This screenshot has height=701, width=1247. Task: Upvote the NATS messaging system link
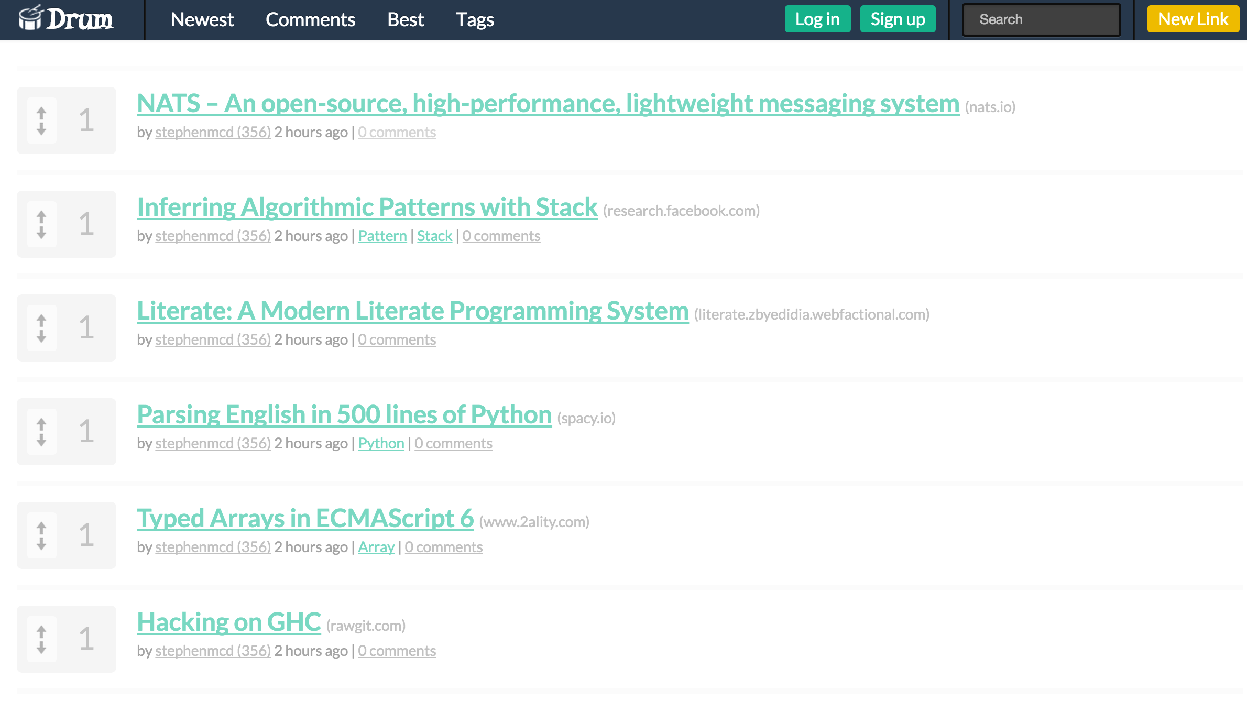[x=41, y=113]
